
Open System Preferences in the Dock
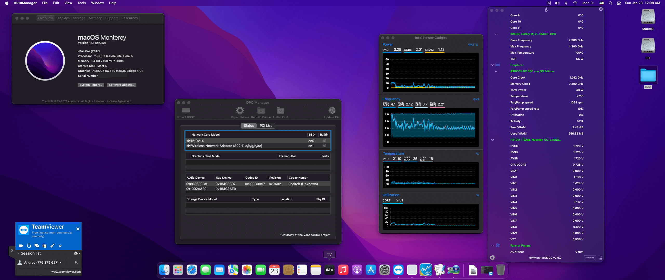click(384, 270)
